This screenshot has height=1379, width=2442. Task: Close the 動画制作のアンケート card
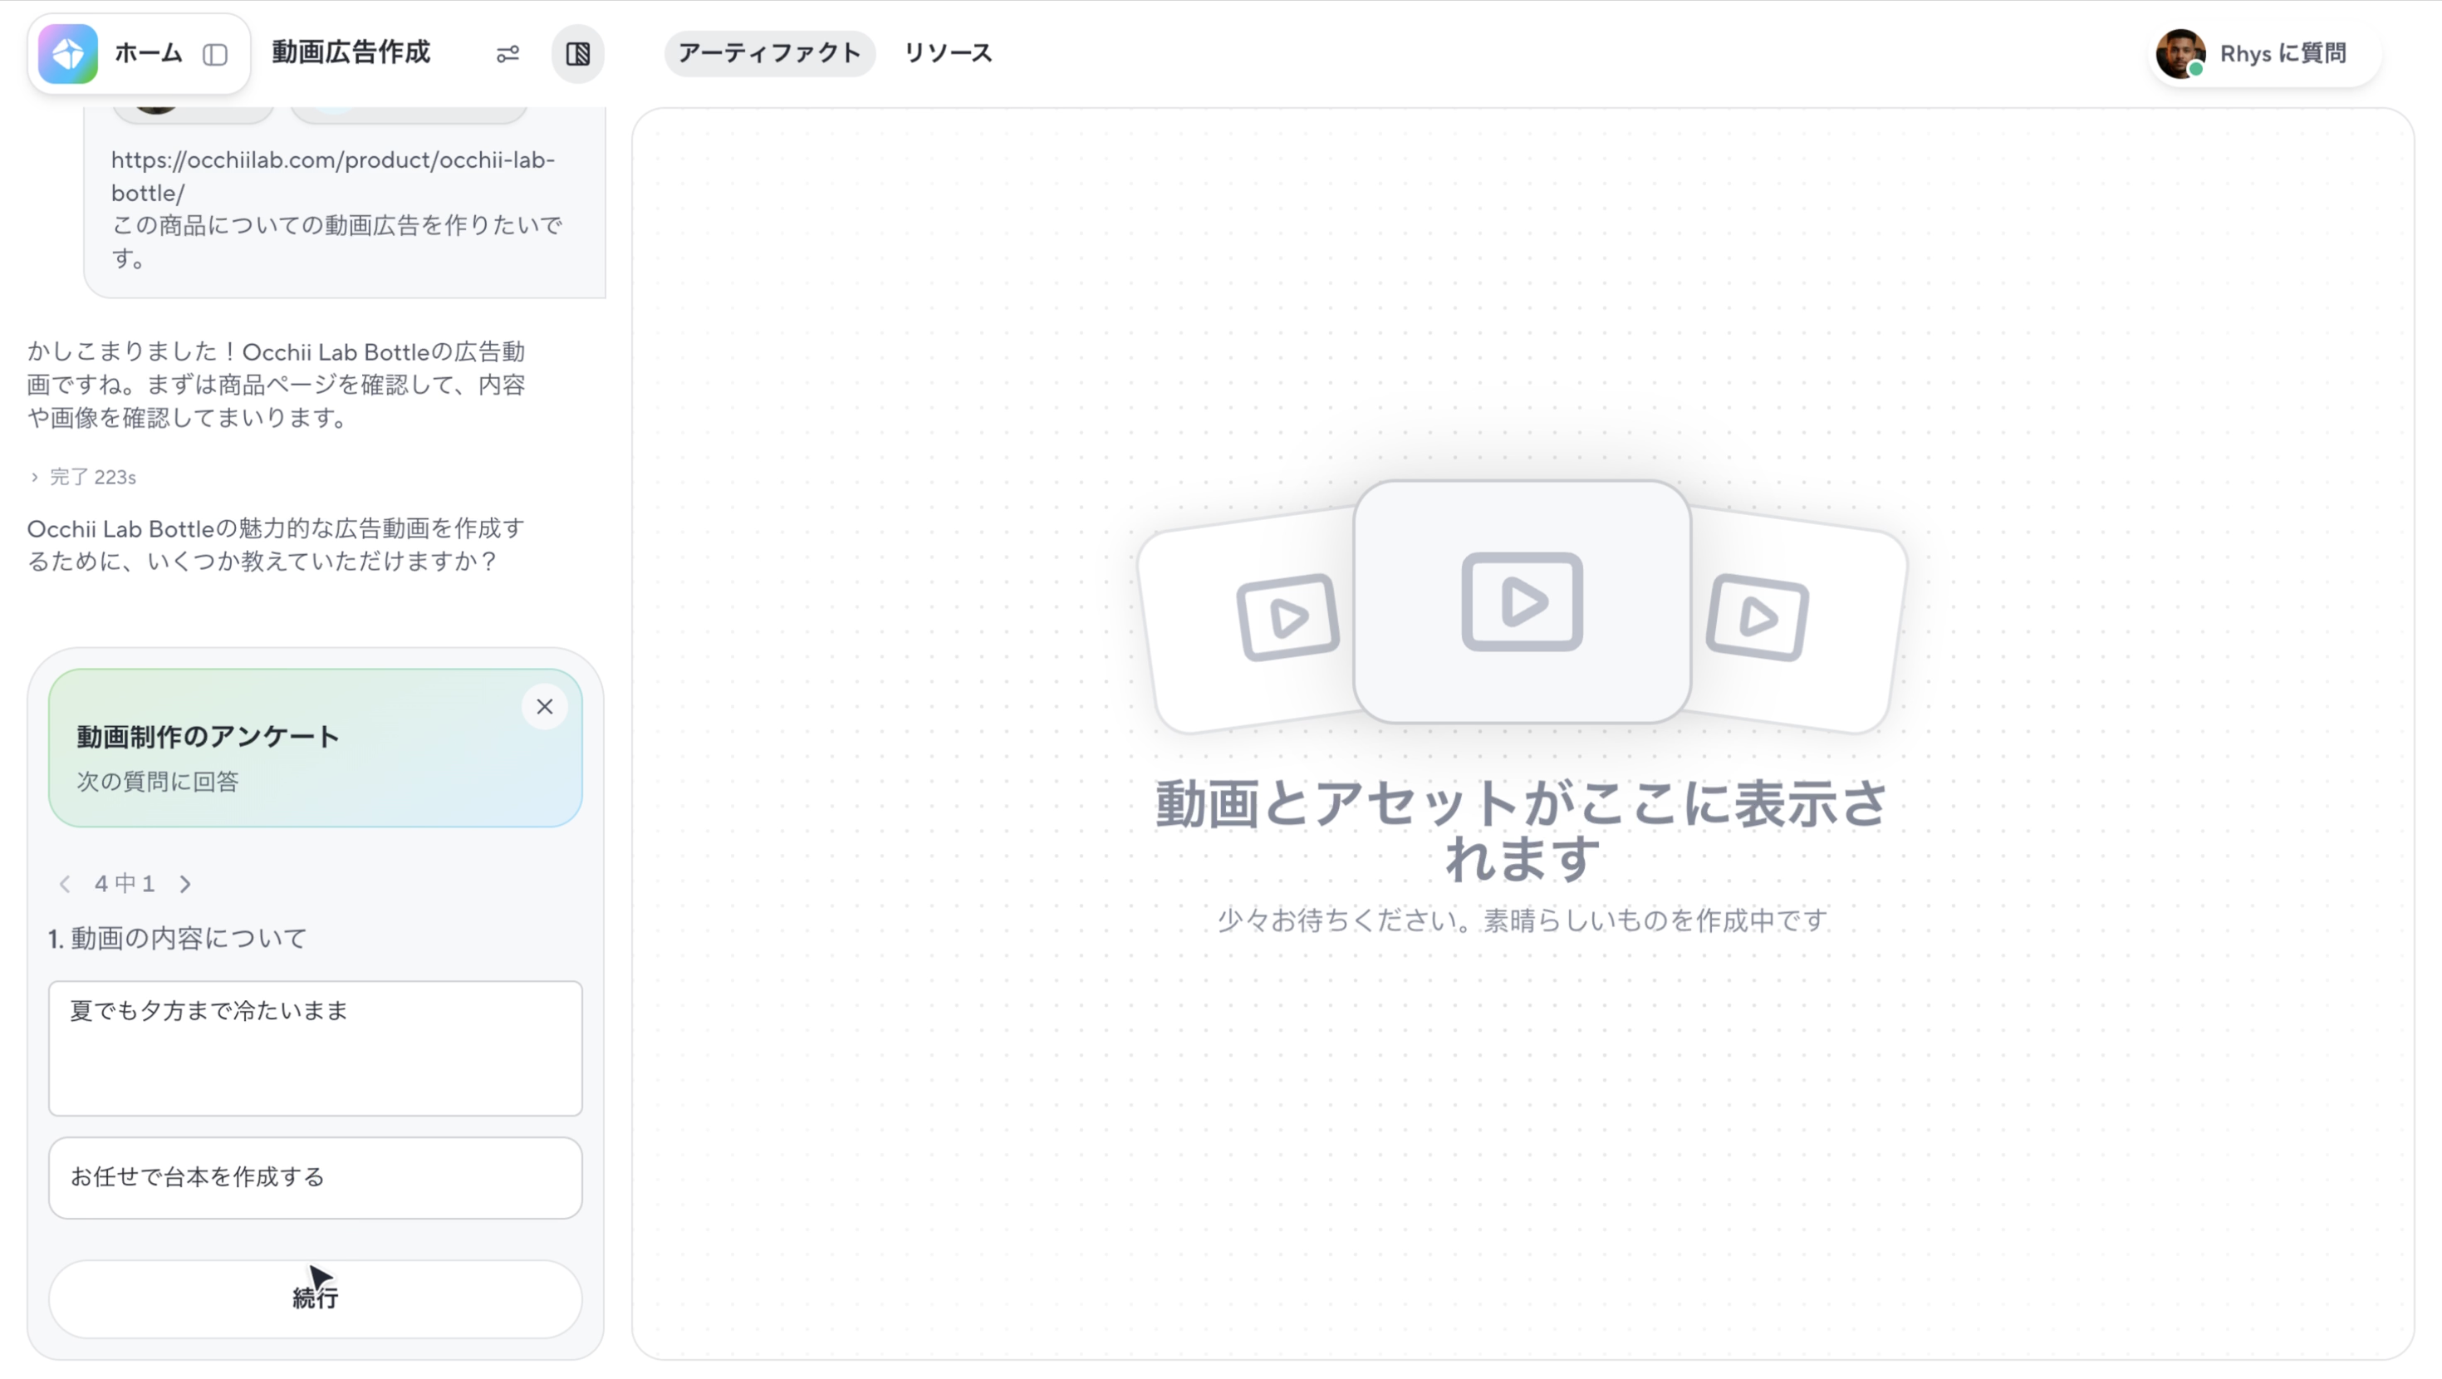tap(545, 707)
